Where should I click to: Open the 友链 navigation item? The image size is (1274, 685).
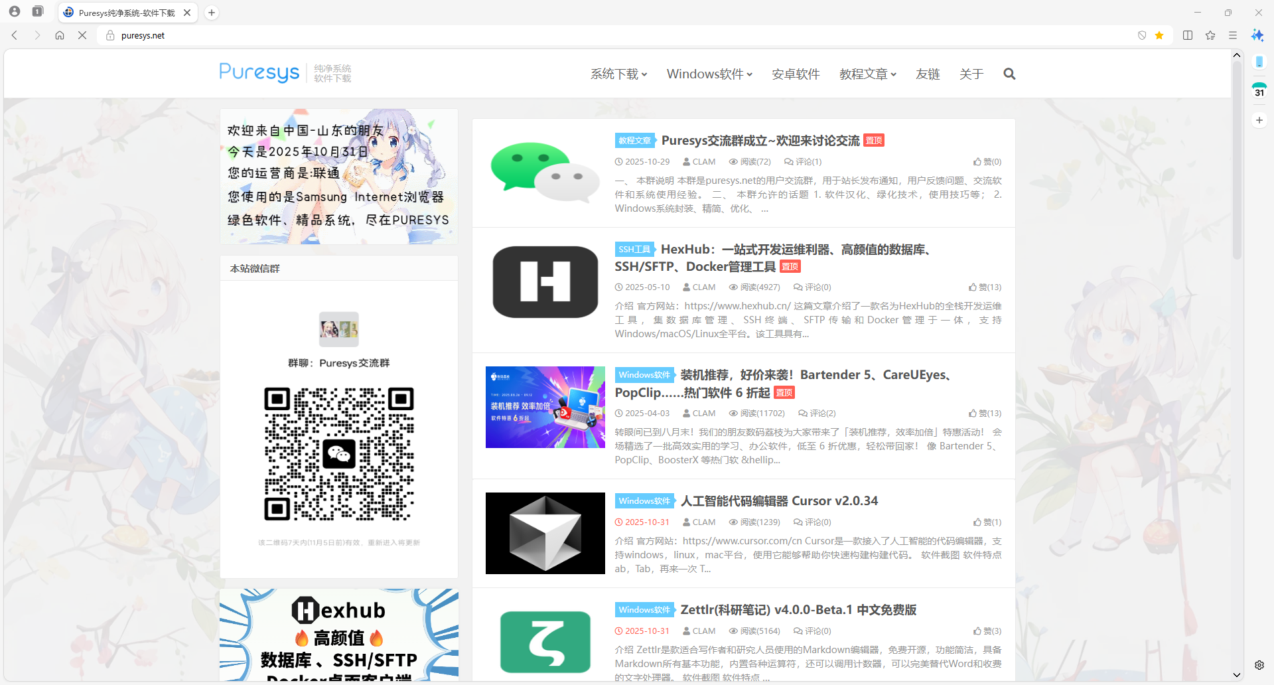coord(928,74)
